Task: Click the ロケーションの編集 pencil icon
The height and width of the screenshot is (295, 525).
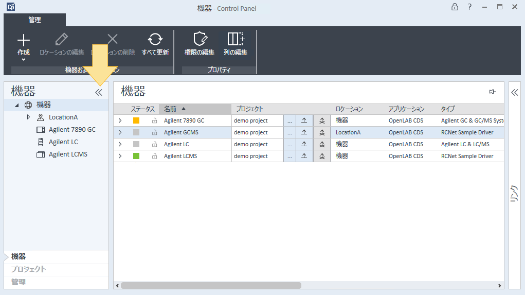Action: coord(62,39)
